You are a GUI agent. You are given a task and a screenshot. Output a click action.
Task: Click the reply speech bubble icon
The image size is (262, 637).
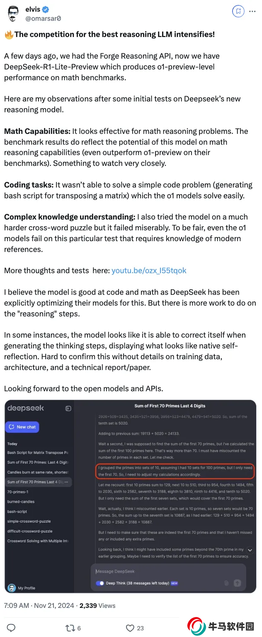tap(12, 628)
